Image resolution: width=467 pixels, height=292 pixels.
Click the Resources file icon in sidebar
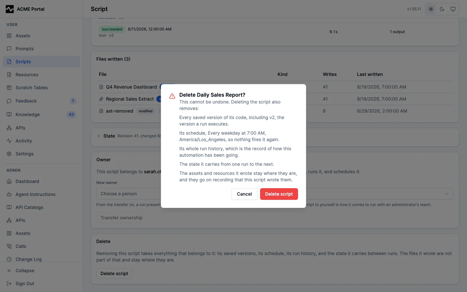[9, 75]
